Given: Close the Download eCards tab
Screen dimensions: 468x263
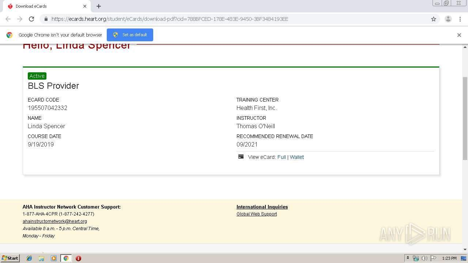Looking at the screenshot, I should [85, 6].
